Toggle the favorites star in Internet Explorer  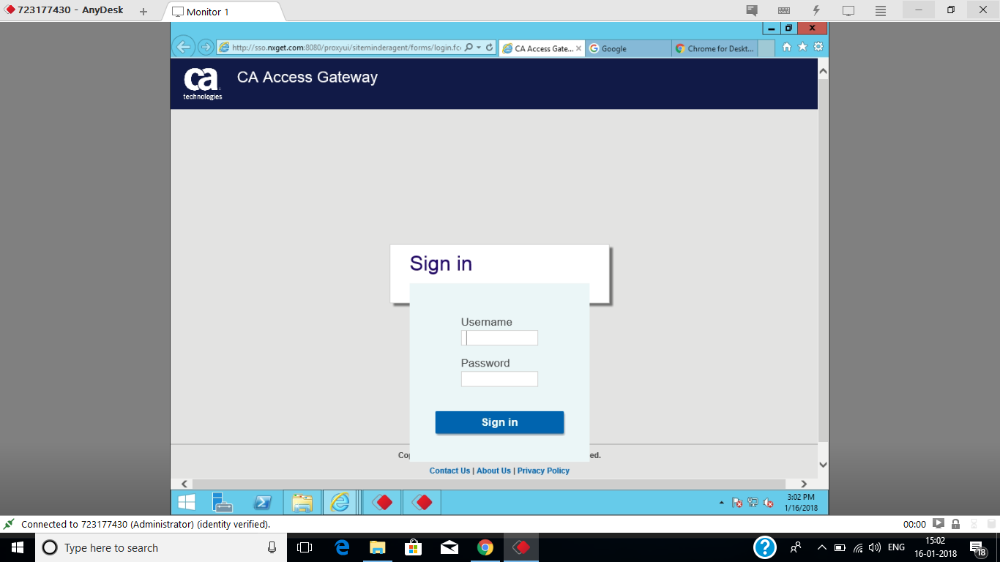click(x=805, y=45)
